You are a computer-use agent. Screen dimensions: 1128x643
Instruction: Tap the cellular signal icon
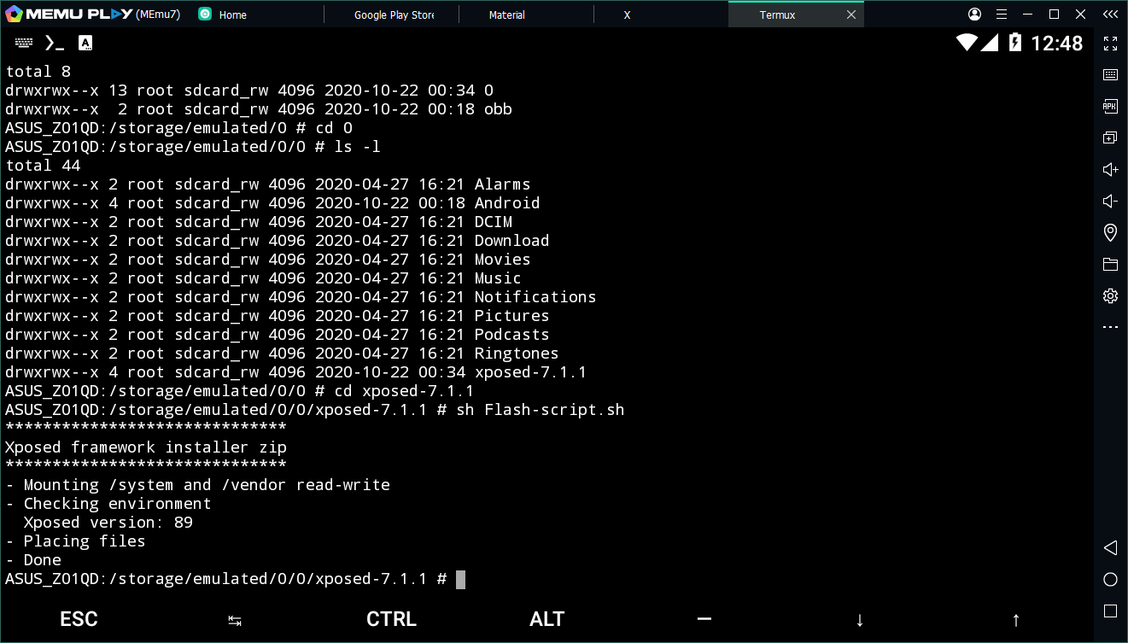(x=989, y=42)
